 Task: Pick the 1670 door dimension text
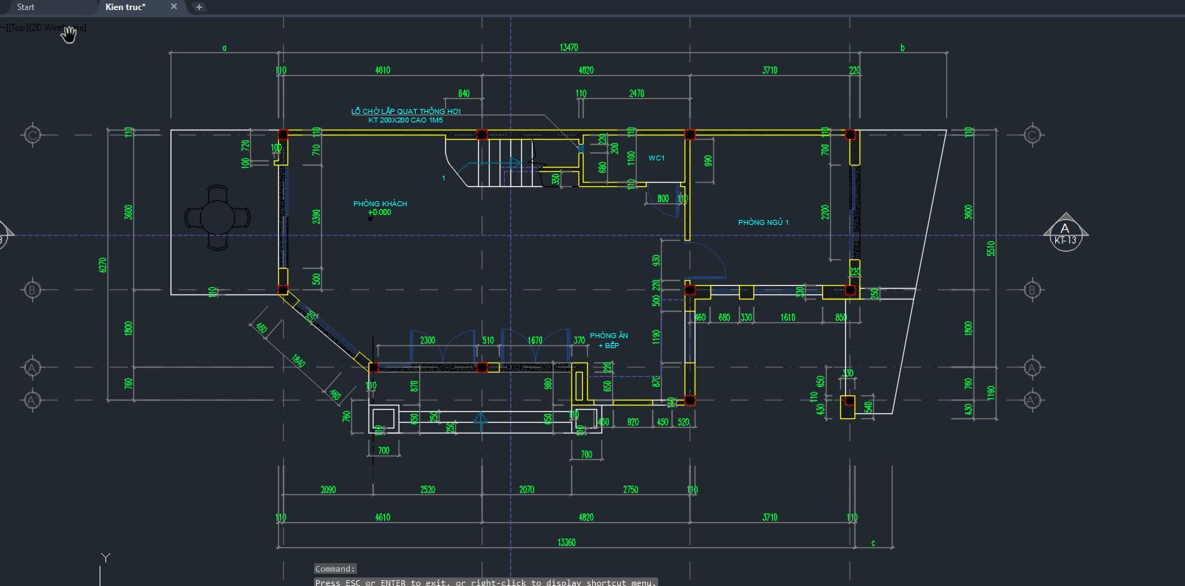[x=535, y=340]
